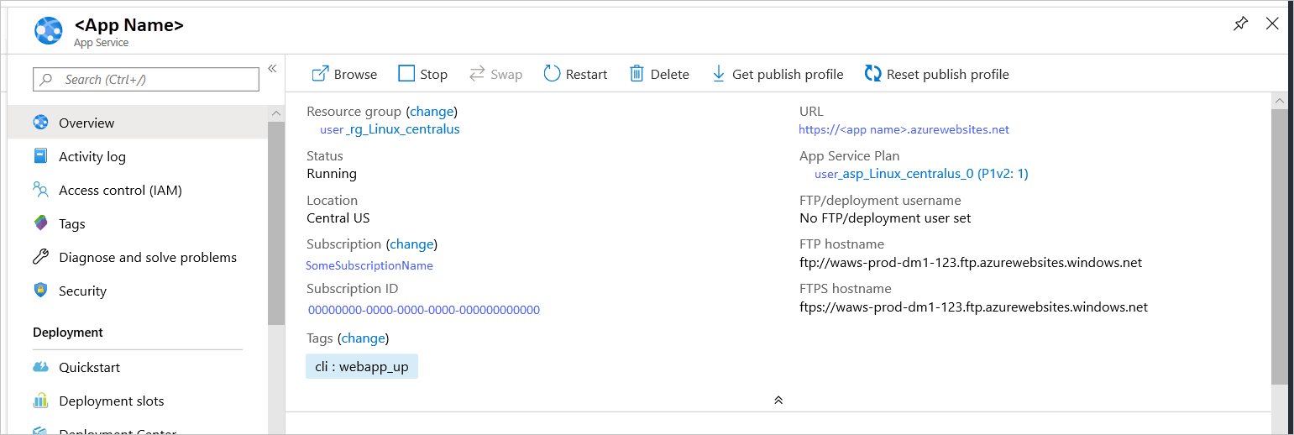Focus the Search (Ctrl+/) field

pos(146,80)
